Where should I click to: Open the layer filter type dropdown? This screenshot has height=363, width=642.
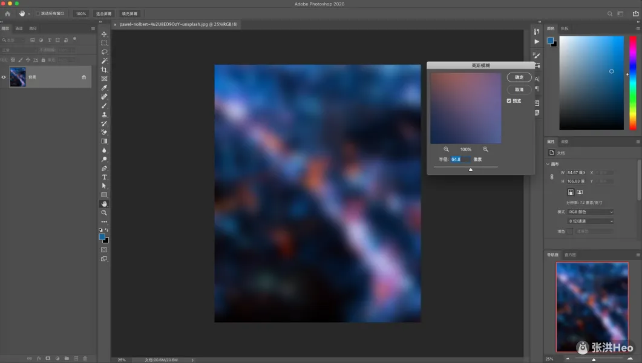click(13, 40)
